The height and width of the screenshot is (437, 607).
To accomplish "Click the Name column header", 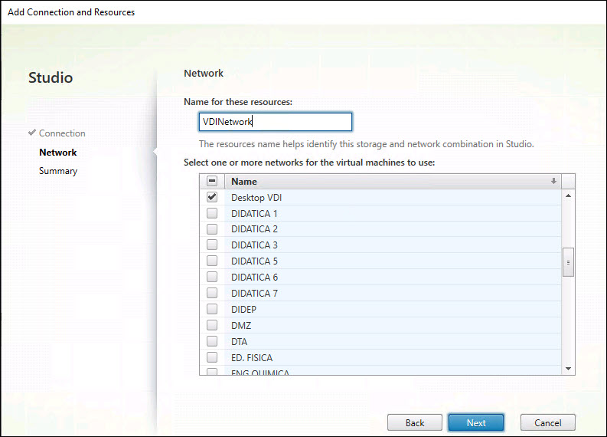I will (x=383, y=182).
